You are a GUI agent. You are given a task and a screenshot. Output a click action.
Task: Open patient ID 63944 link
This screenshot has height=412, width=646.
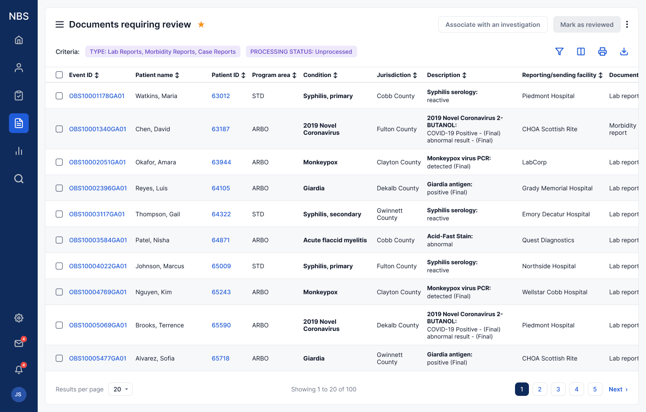[222, 162]
